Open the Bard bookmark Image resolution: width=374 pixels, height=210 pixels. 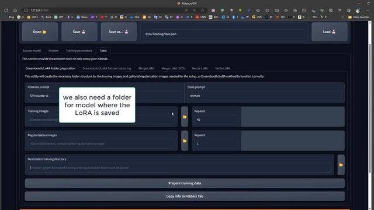46,17
